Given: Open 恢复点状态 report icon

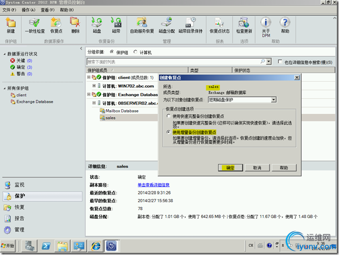Looking at the screenshot, I should pyautogui.click(x=220, y=25).
